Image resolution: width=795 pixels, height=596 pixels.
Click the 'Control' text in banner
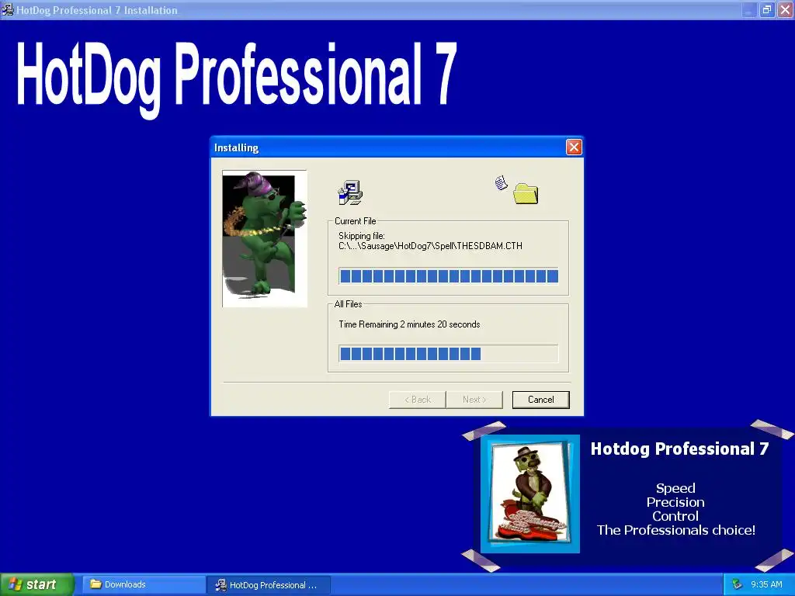click(x=675, y=516)
